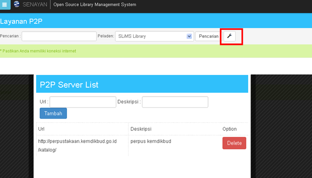
Task: Click the Url column header
Action: (41, 129)
